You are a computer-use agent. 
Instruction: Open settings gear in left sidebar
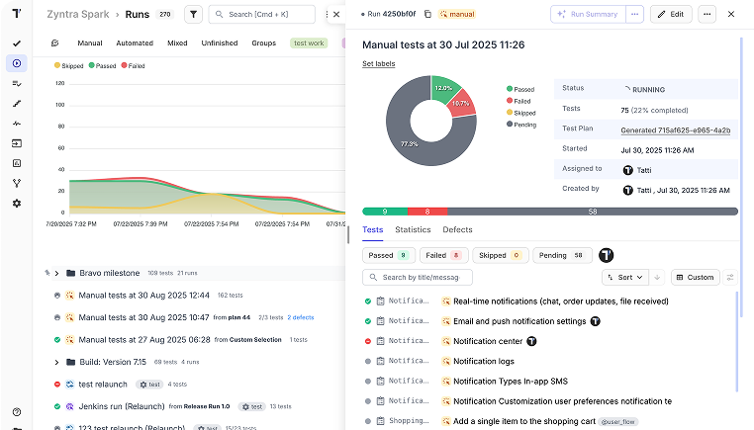pos(17,203)
